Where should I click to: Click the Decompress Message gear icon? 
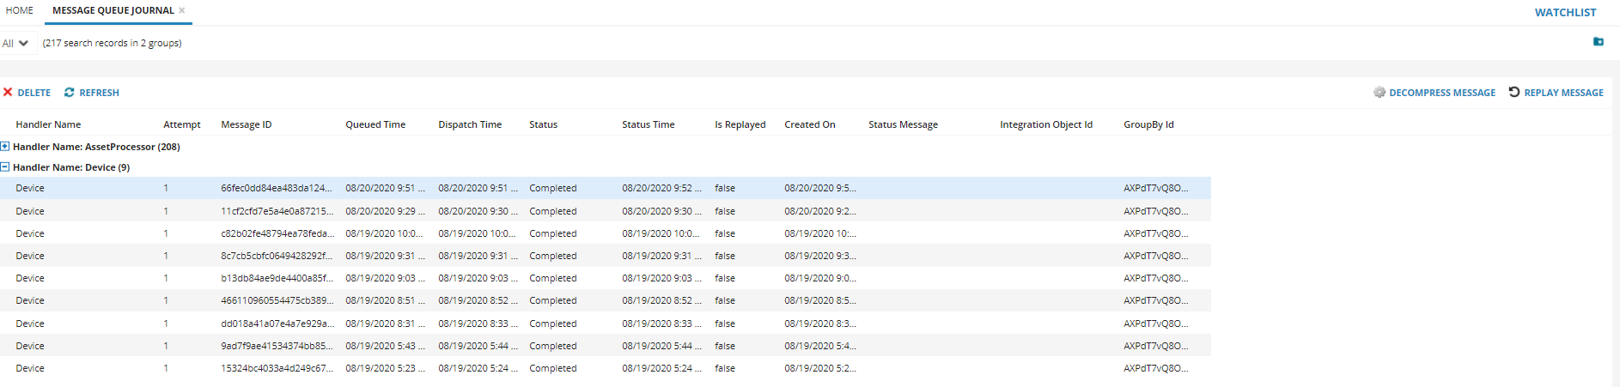pos(1379,93)
